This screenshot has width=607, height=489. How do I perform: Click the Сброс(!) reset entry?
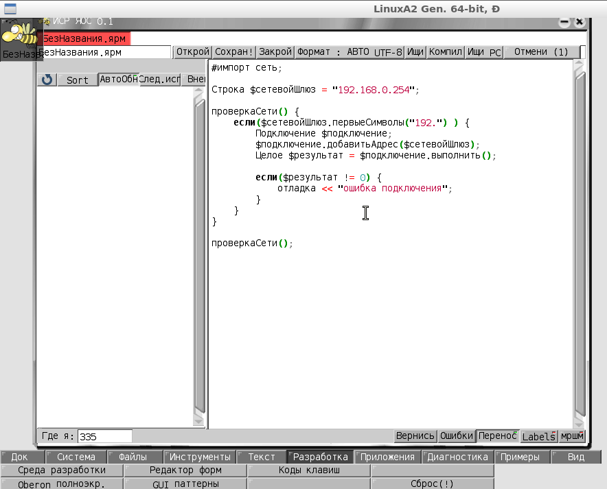pos(432,484)
